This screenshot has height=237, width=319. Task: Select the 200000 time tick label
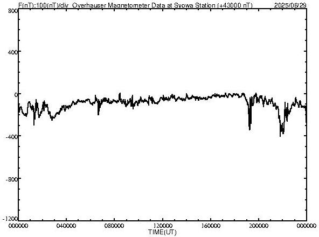tap(259, 226)
